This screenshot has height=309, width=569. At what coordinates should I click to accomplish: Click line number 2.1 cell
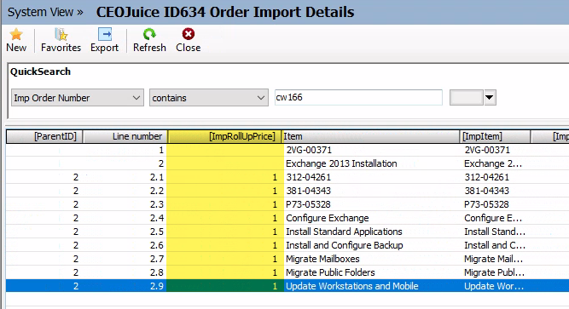click(x=125, y=177)
